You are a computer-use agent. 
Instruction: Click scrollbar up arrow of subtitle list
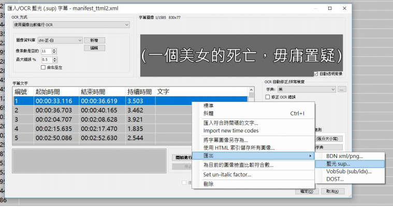click(x=251, y=90)
